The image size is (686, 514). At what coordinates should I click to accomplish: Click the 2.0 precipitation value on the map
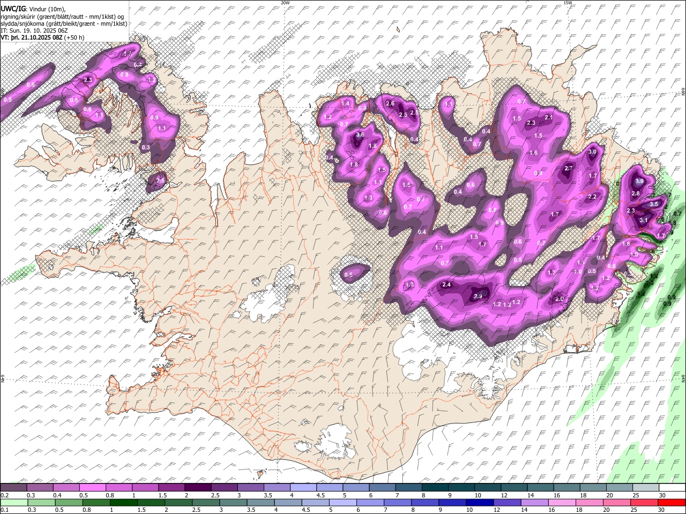tap(560, 299)
